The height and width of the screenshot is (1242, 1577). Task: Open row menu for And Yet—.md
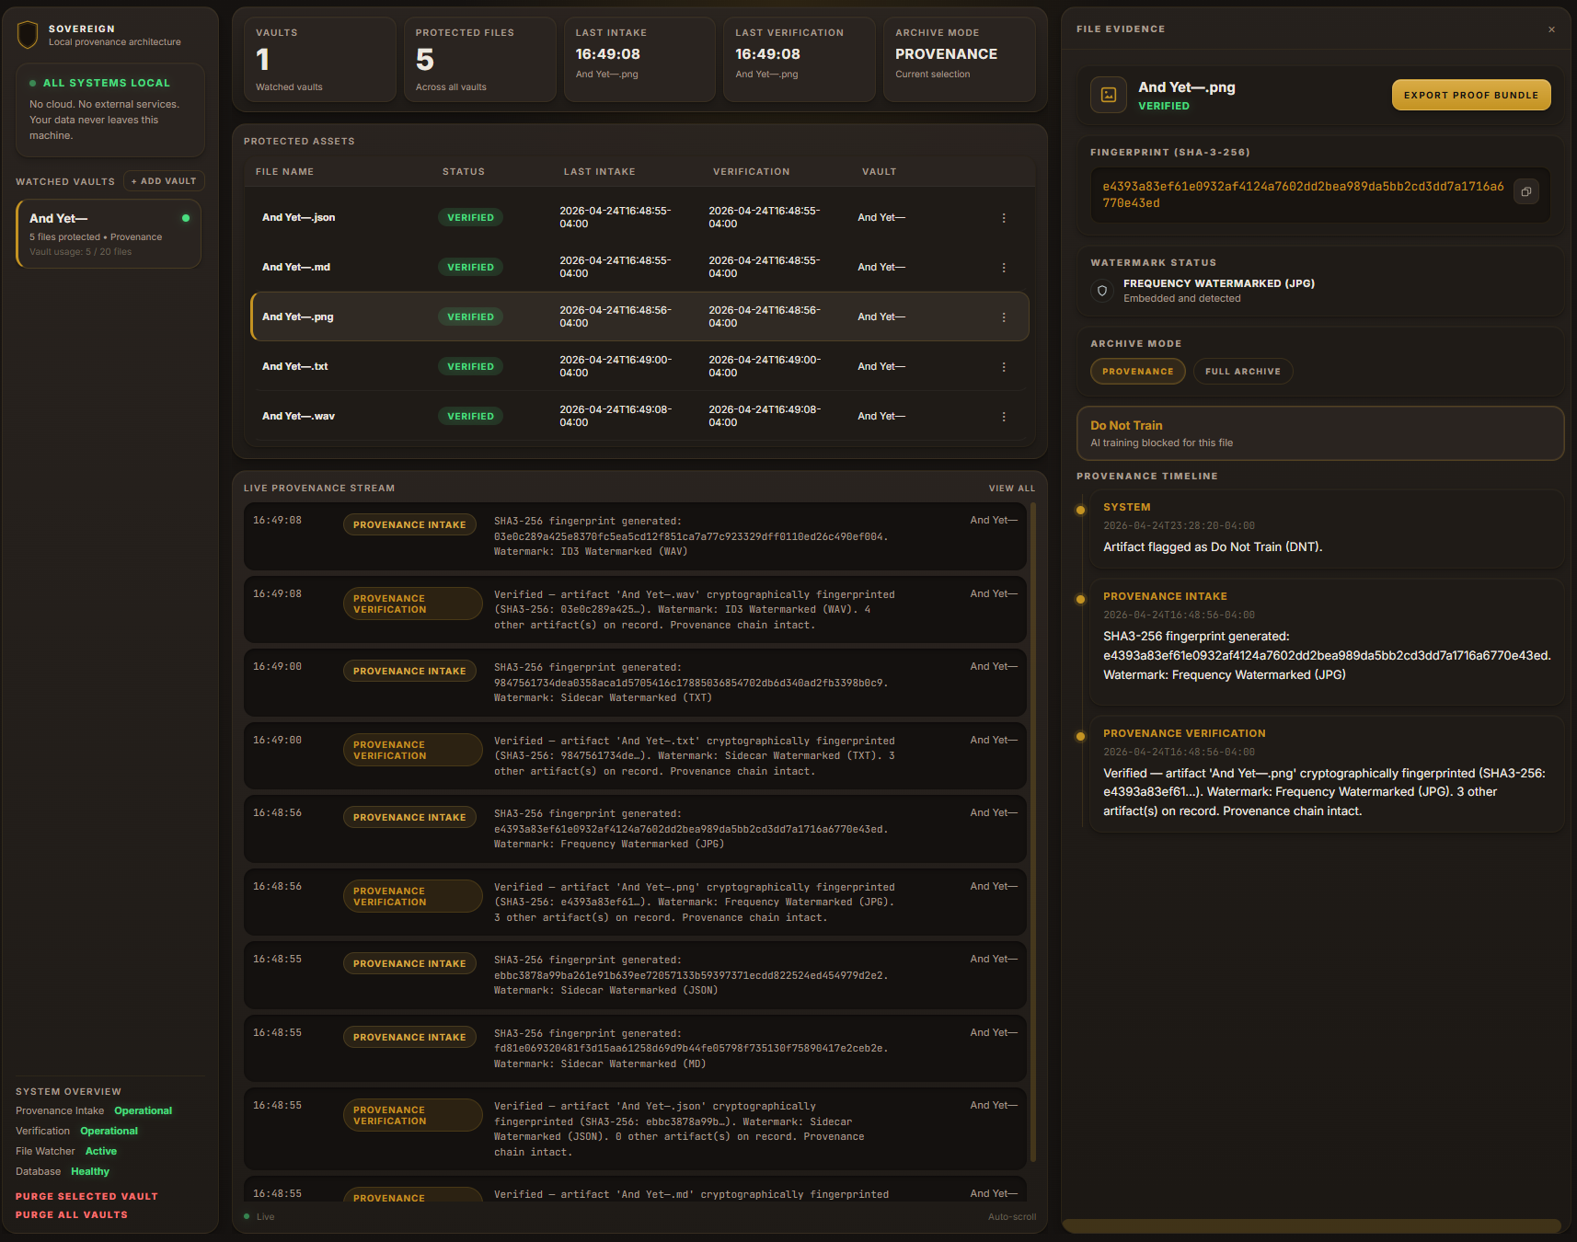(1004, 268)
